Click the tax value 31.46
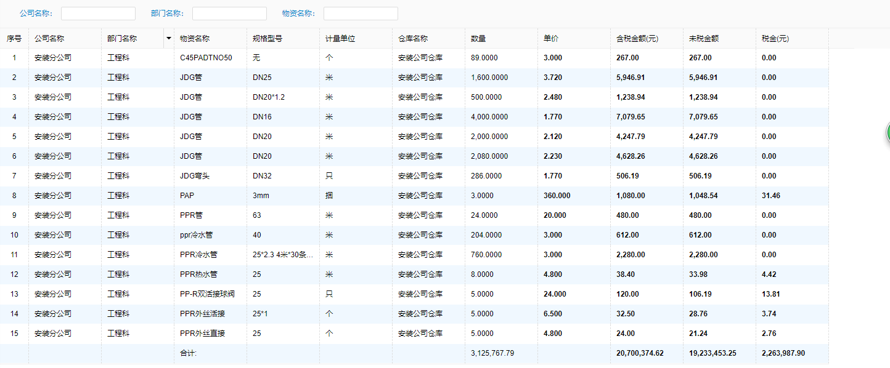The width and height of the screenshot is (890, 368). [x=770, y=196]
